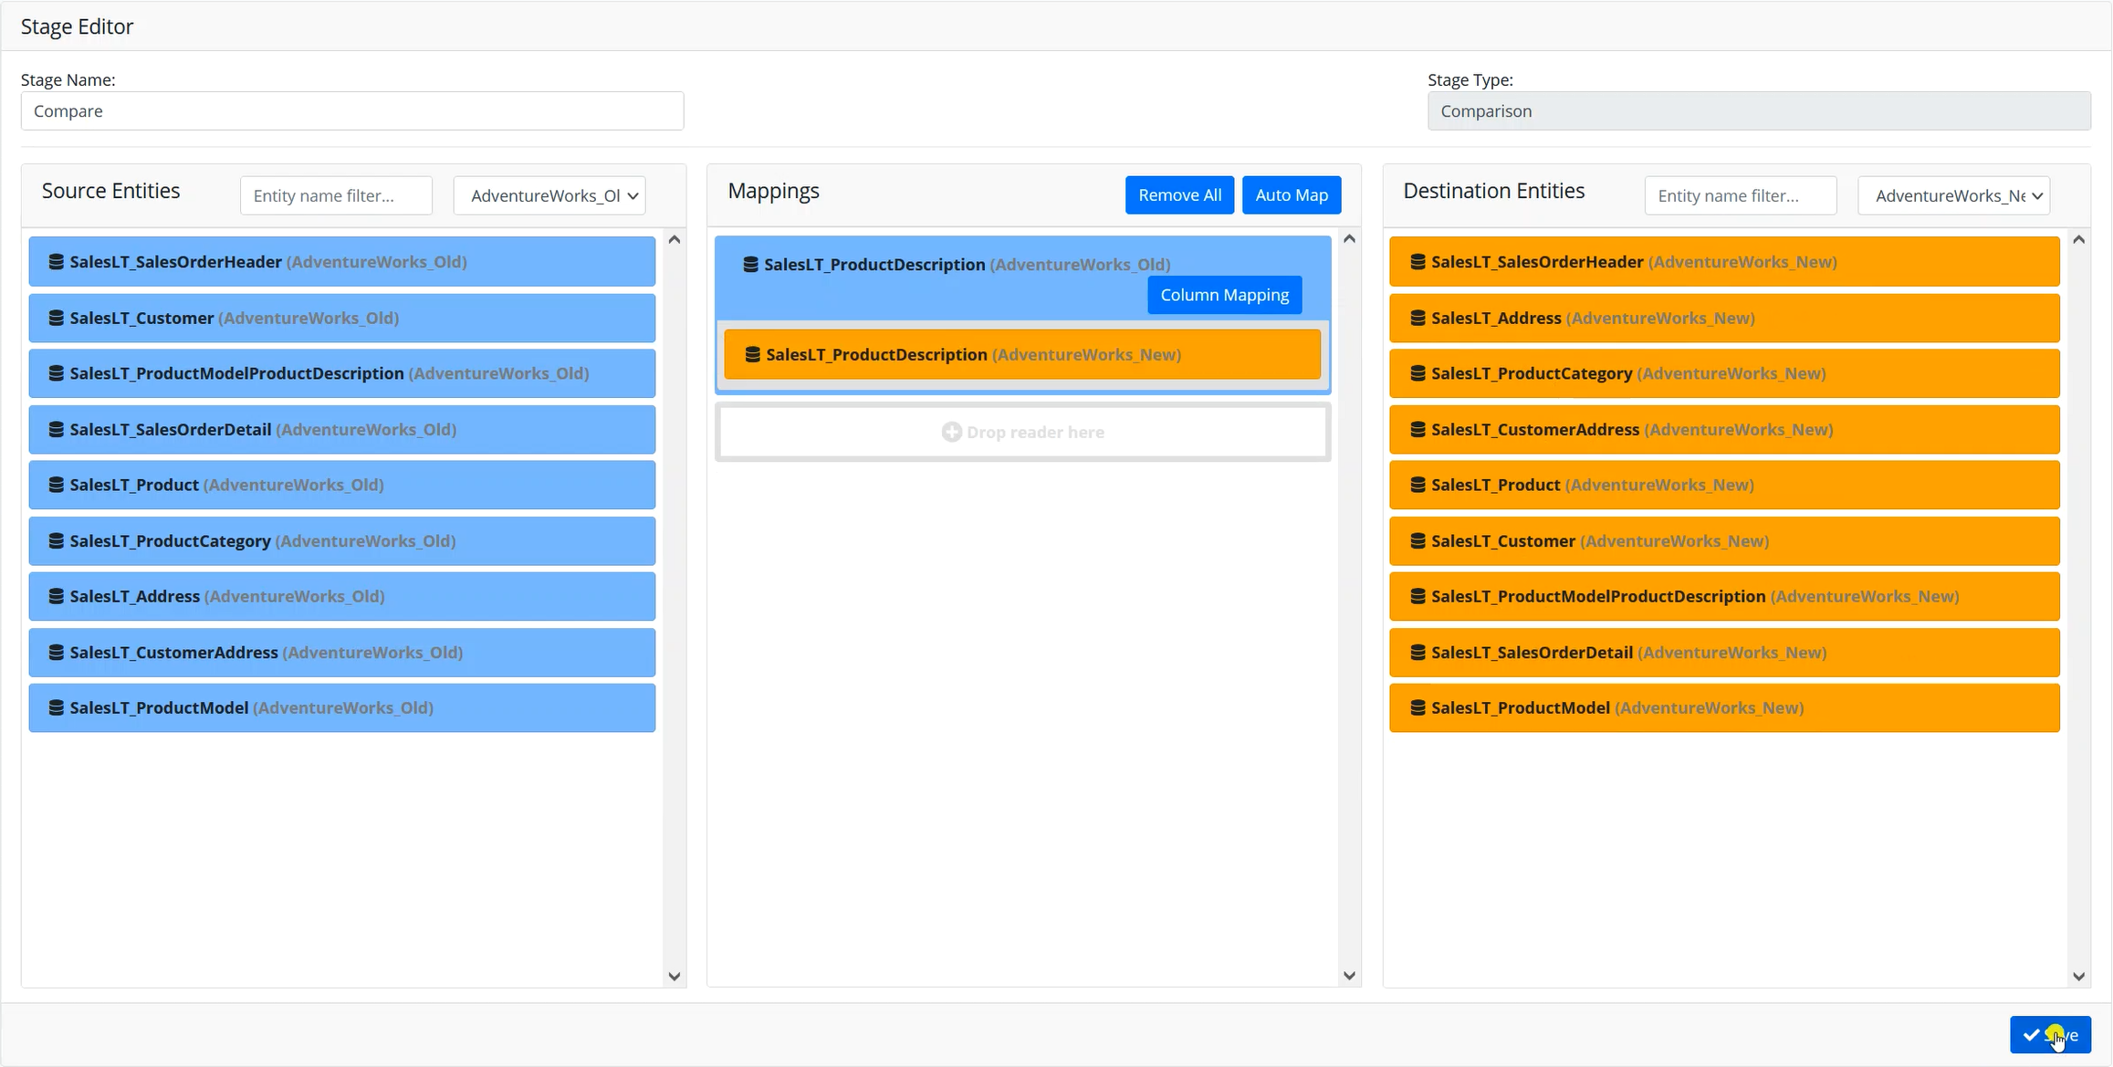Open the AdventureWorks_Old source dropdown
This screenshot has height=1067, width=2113.
549,195
